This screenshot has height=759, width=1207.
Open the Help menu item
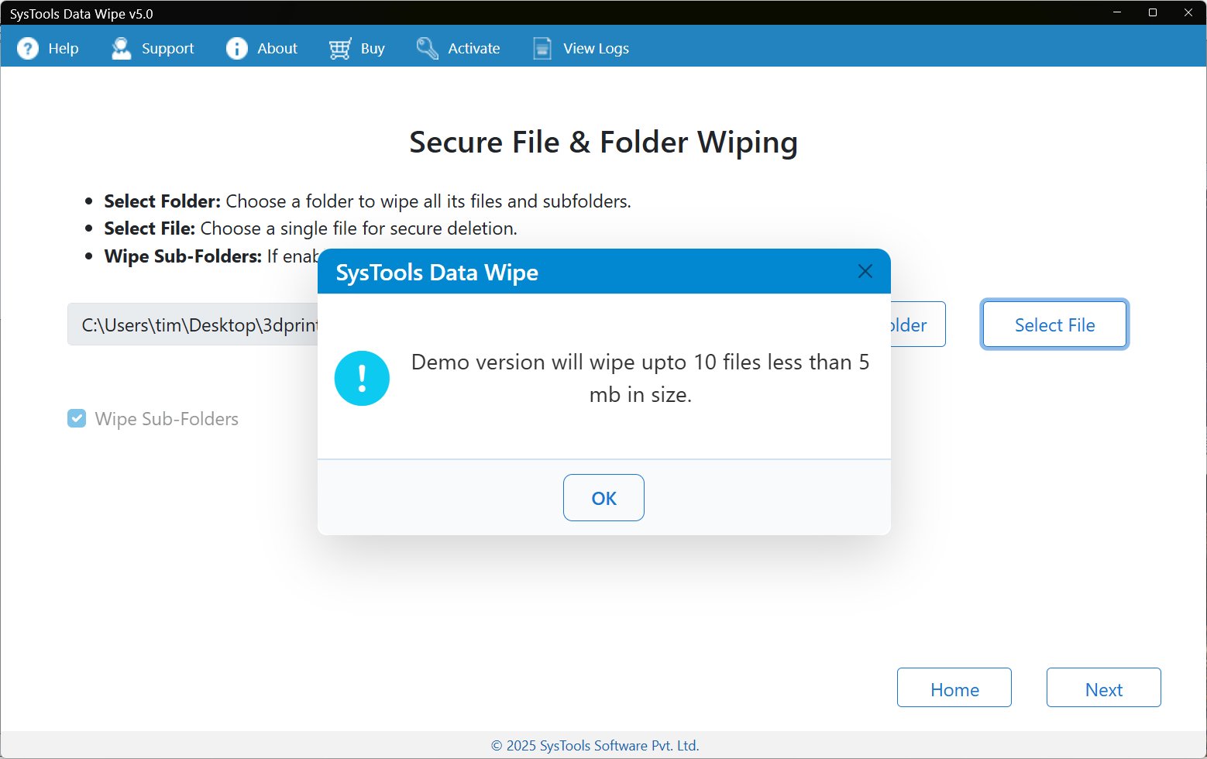coord(63,49)
